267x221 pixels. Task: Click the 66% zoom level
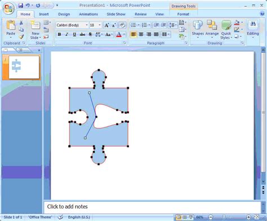tap(199, 217)
